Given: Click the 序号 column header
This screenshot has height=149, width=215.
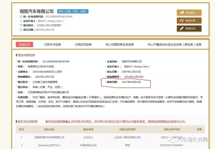Looking at the screenshot, I should point(21,130).
